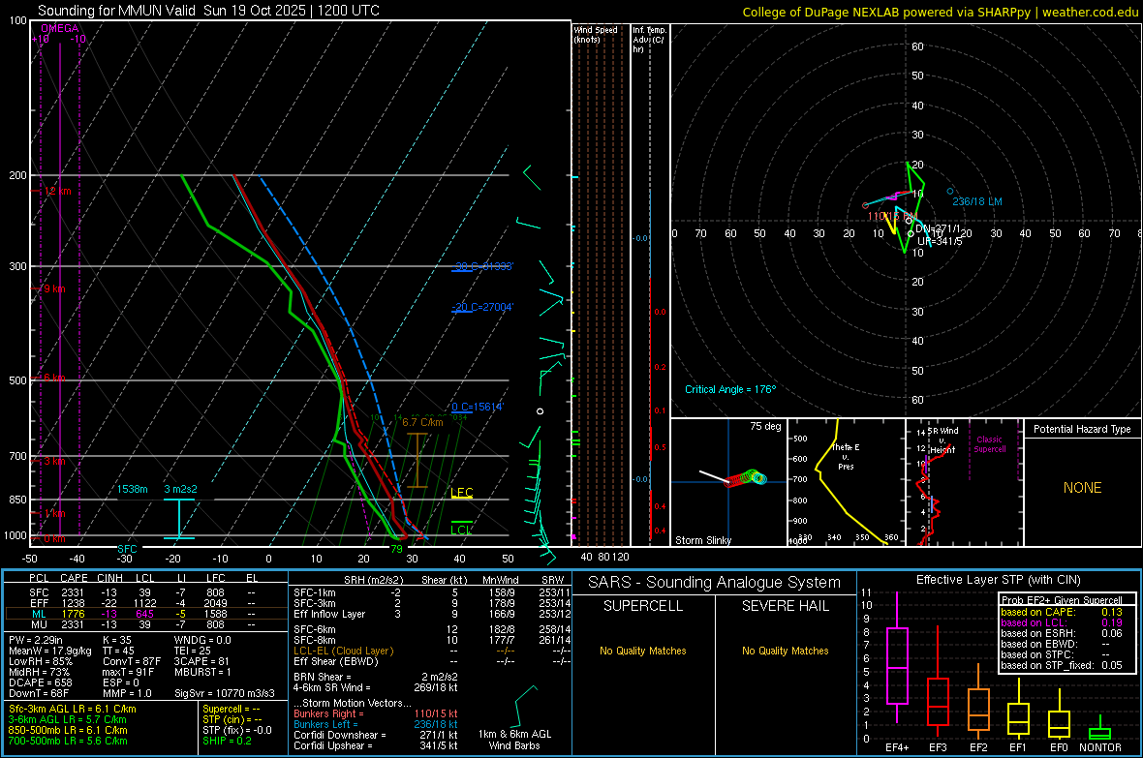Click the 700-500mb LR = 5.6 C/km value
The height and width of the screenshot is (758, 1143).
click(68, 741)
